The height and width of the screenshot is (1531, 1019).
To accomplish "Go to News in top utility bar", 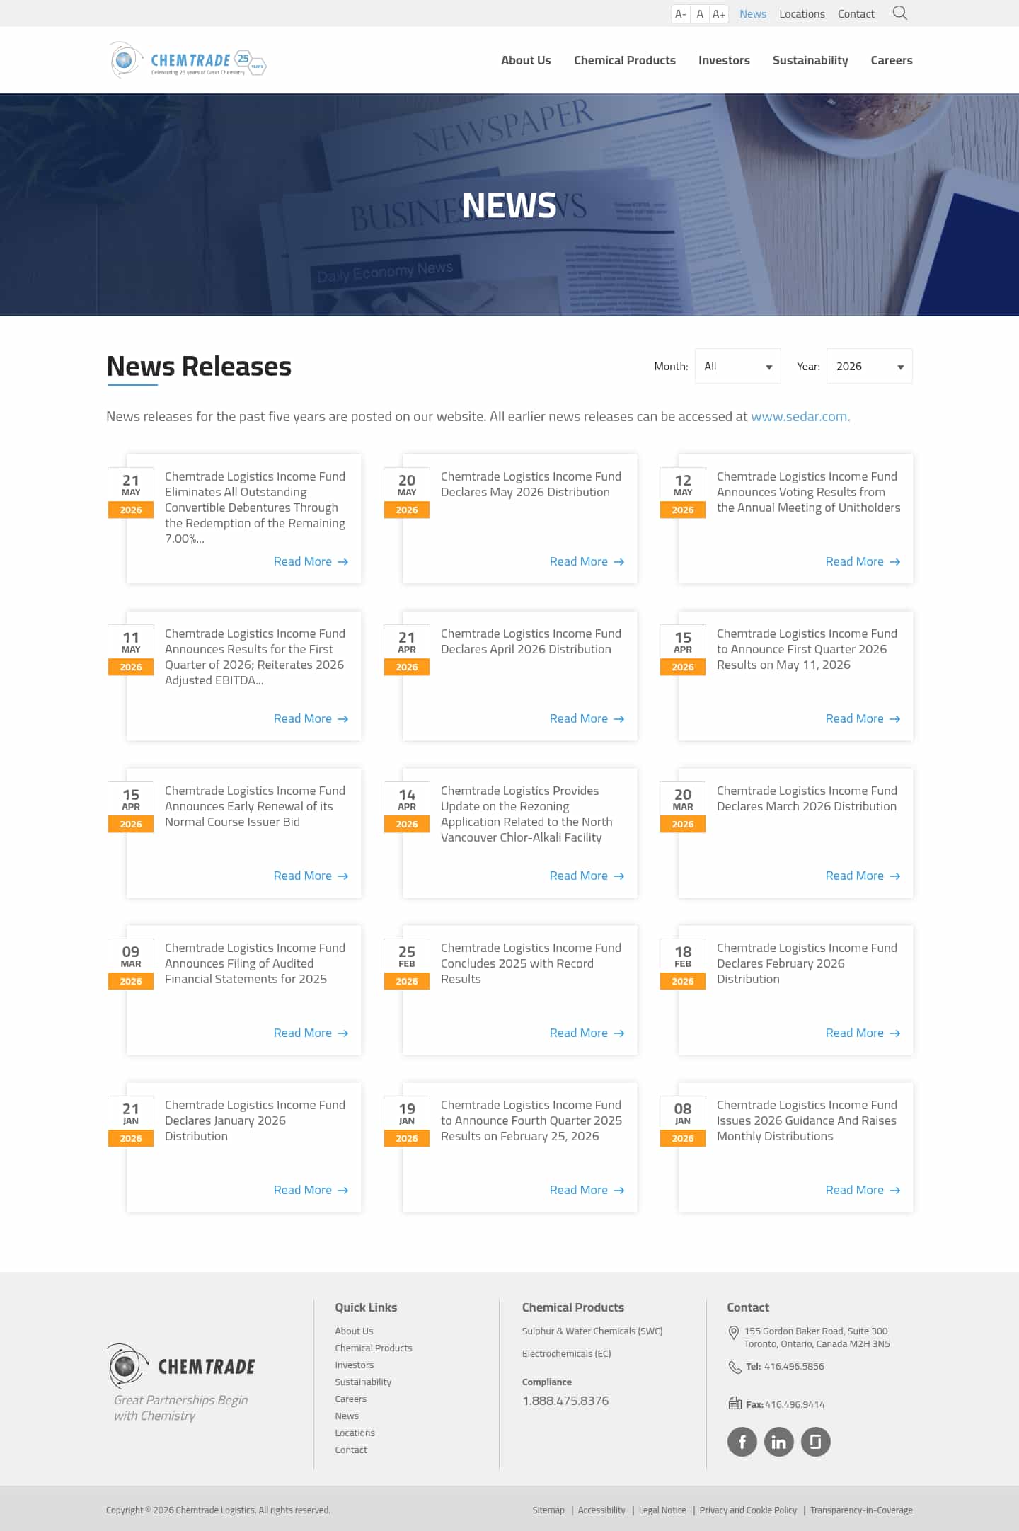I will click(x=753, y=14).
